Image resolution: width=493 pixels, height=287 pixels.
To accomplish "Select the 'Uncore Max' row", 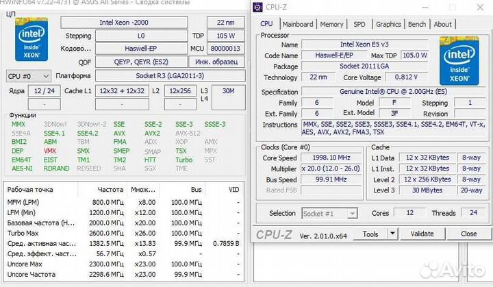I will tap(125, 264).
